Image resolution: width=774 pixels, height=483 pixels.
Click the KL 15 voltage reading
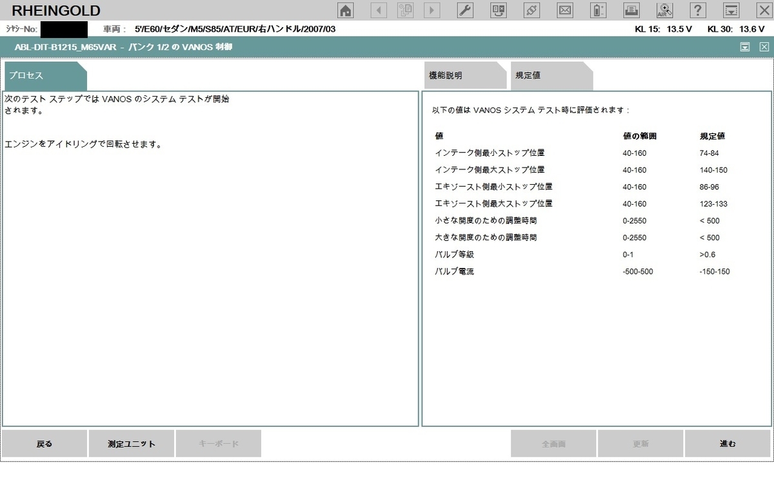(x=663, y=29)
